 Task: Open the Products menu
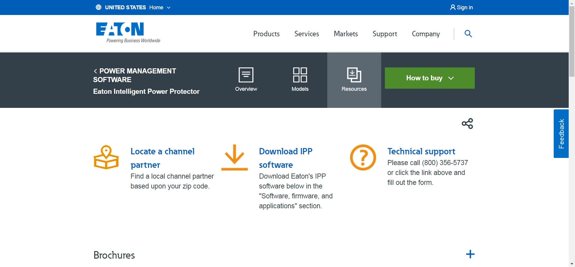(x=266, y=34)
